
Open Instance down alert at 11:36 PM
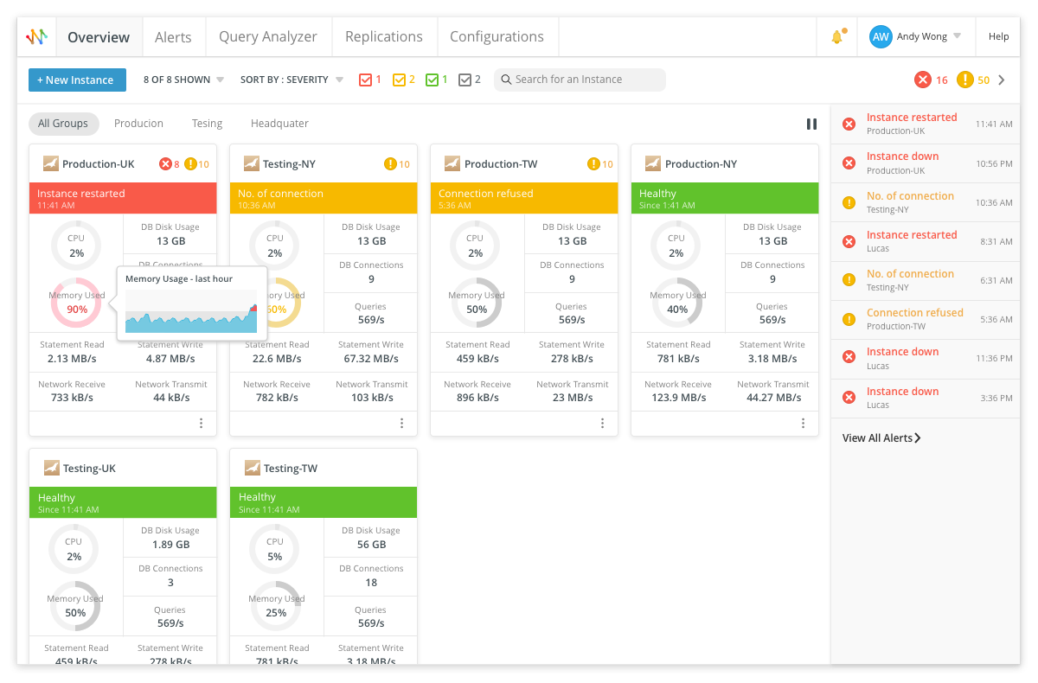926,358
